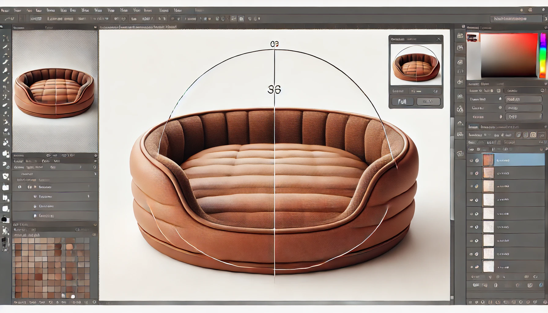Open the first menu in the top menu bar
Viewport: 548px width, 313px height.
click(x=5, y=10)
